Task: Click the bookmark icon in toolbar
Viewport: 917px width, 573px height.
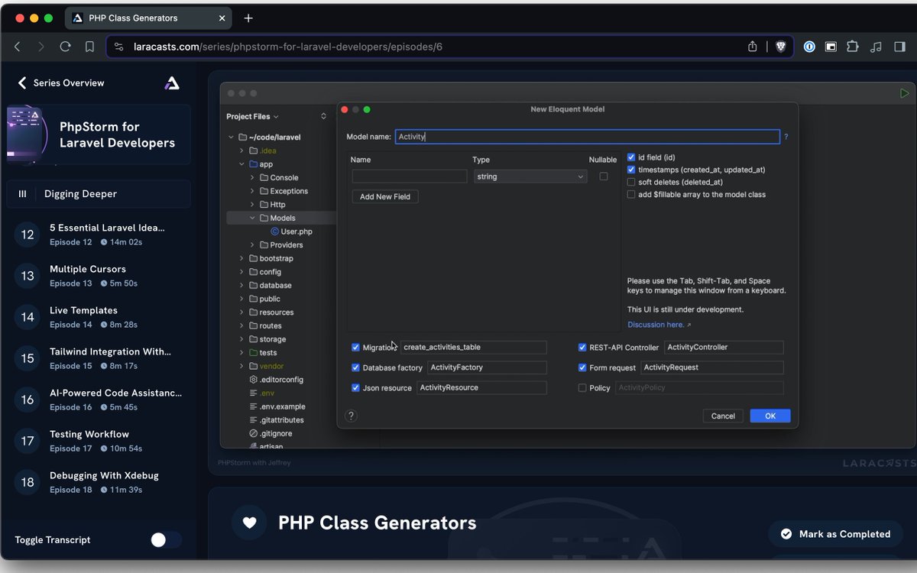Action: click(89, 47)
